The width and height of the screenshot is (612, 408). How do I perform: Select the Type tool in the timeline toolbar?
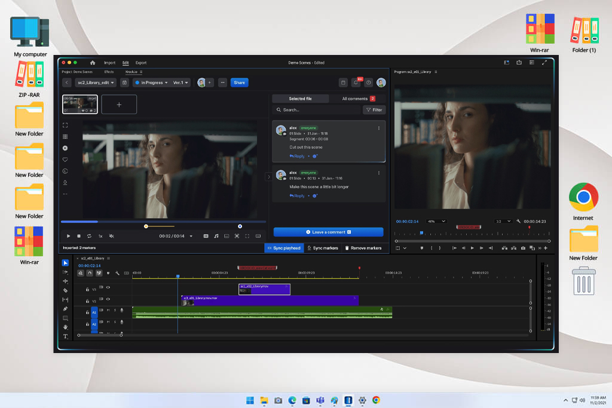tap(65, 336)
